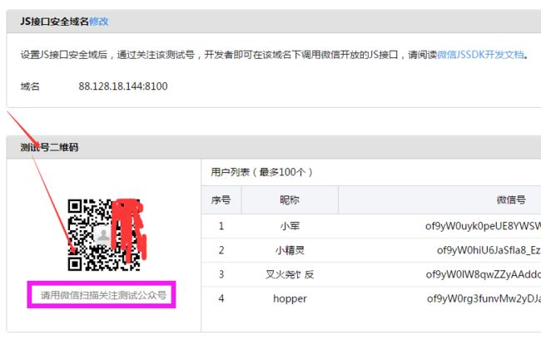
Task: Click the 用户列表（最多100个）heading
Action: [262, 172]
